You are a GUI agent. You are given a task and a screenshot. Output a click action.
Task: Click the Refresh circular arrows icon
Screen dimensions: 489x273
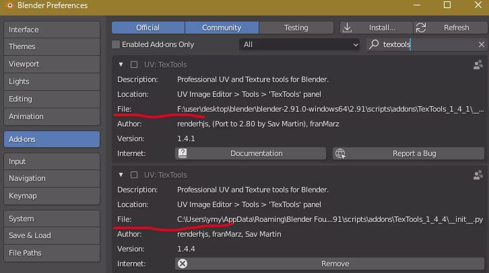pos(421,28)
